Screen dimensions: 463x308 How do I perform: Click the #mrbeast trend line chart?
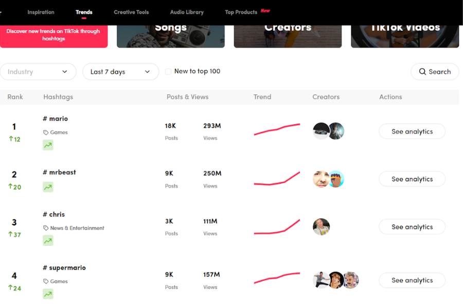click(277, 179)
